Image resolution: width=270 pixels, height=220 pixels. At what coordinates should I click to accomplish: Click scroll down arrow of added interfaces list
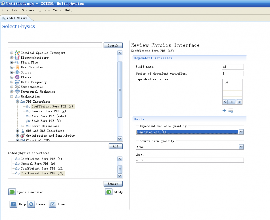point(120,176)
